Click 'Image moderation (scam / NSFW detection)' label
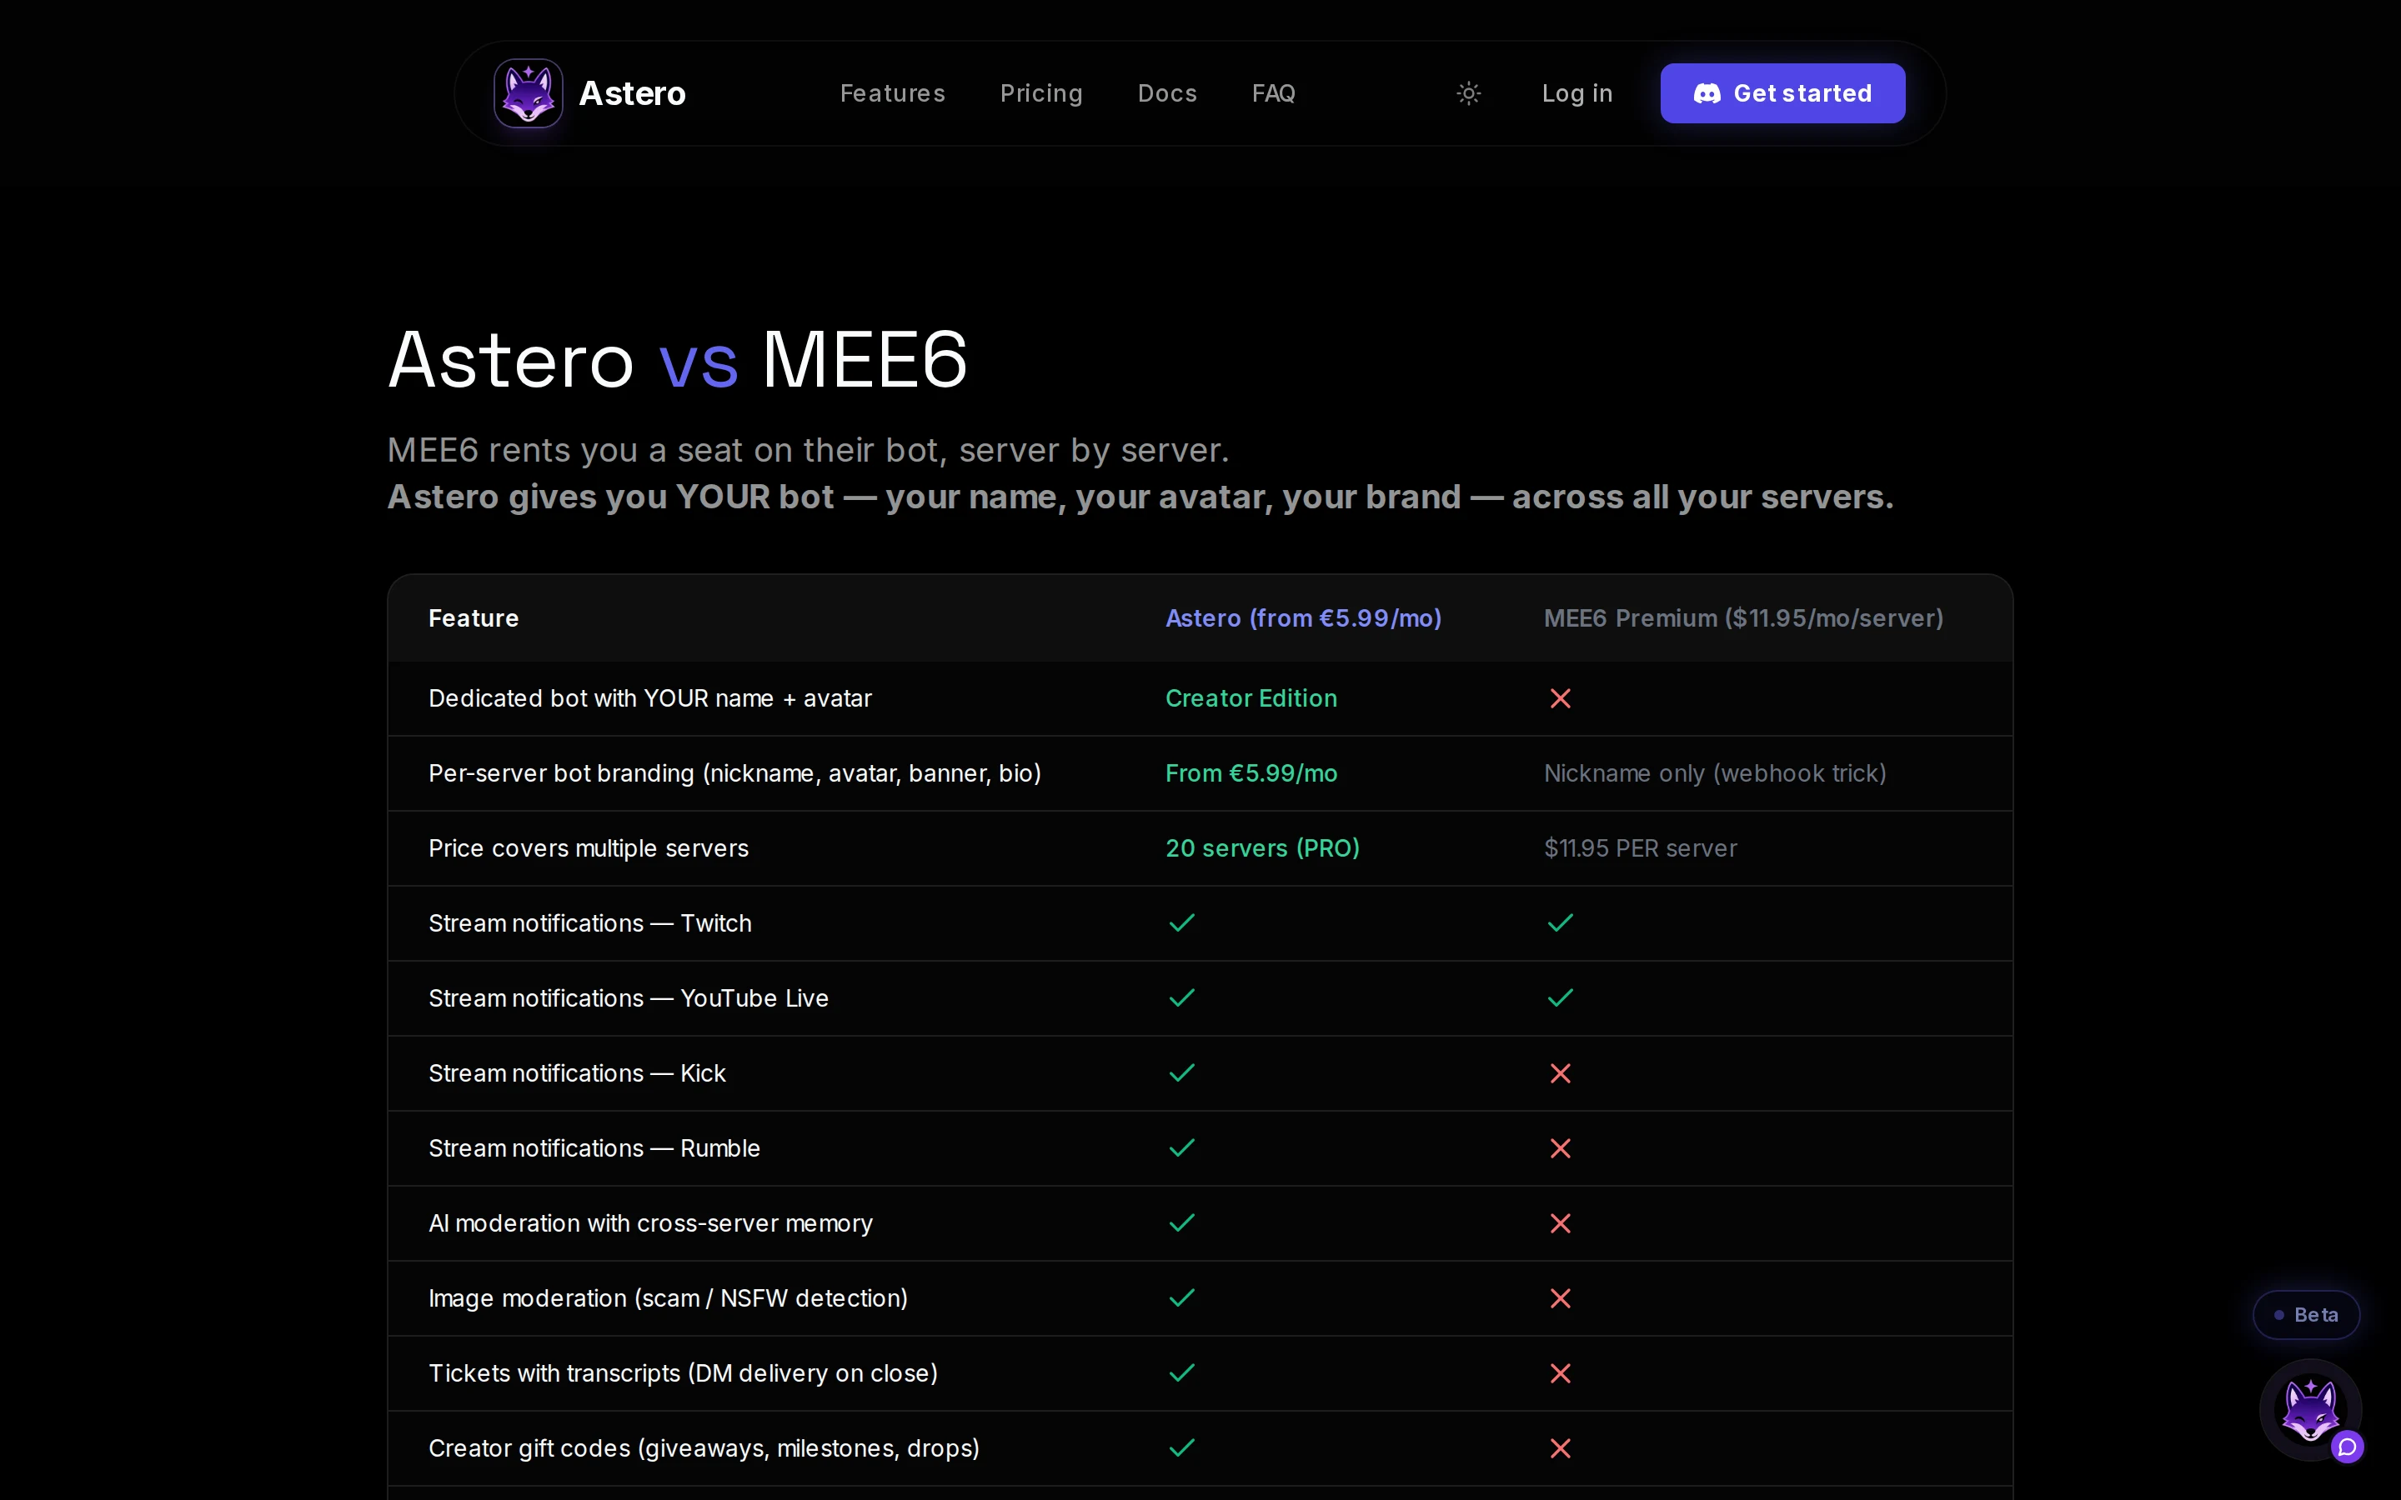The image size is (2401, 1500). click(668, 1298)
